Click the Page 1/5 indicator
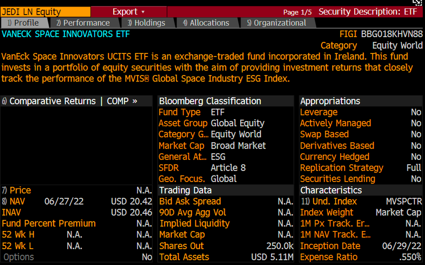 [297, 12]
